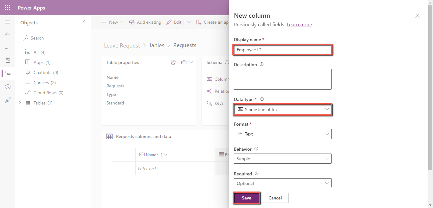This screenshot has width=433, height=208.
Task: Click the page vertical scrollbar down arrow
Action: click(430, 205)
